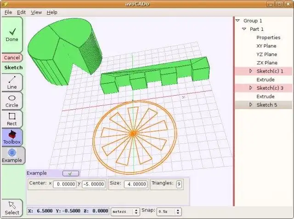Screen dimensions: 294x219
Task: Click the Center x input field
Action: [x=65, y=184]
